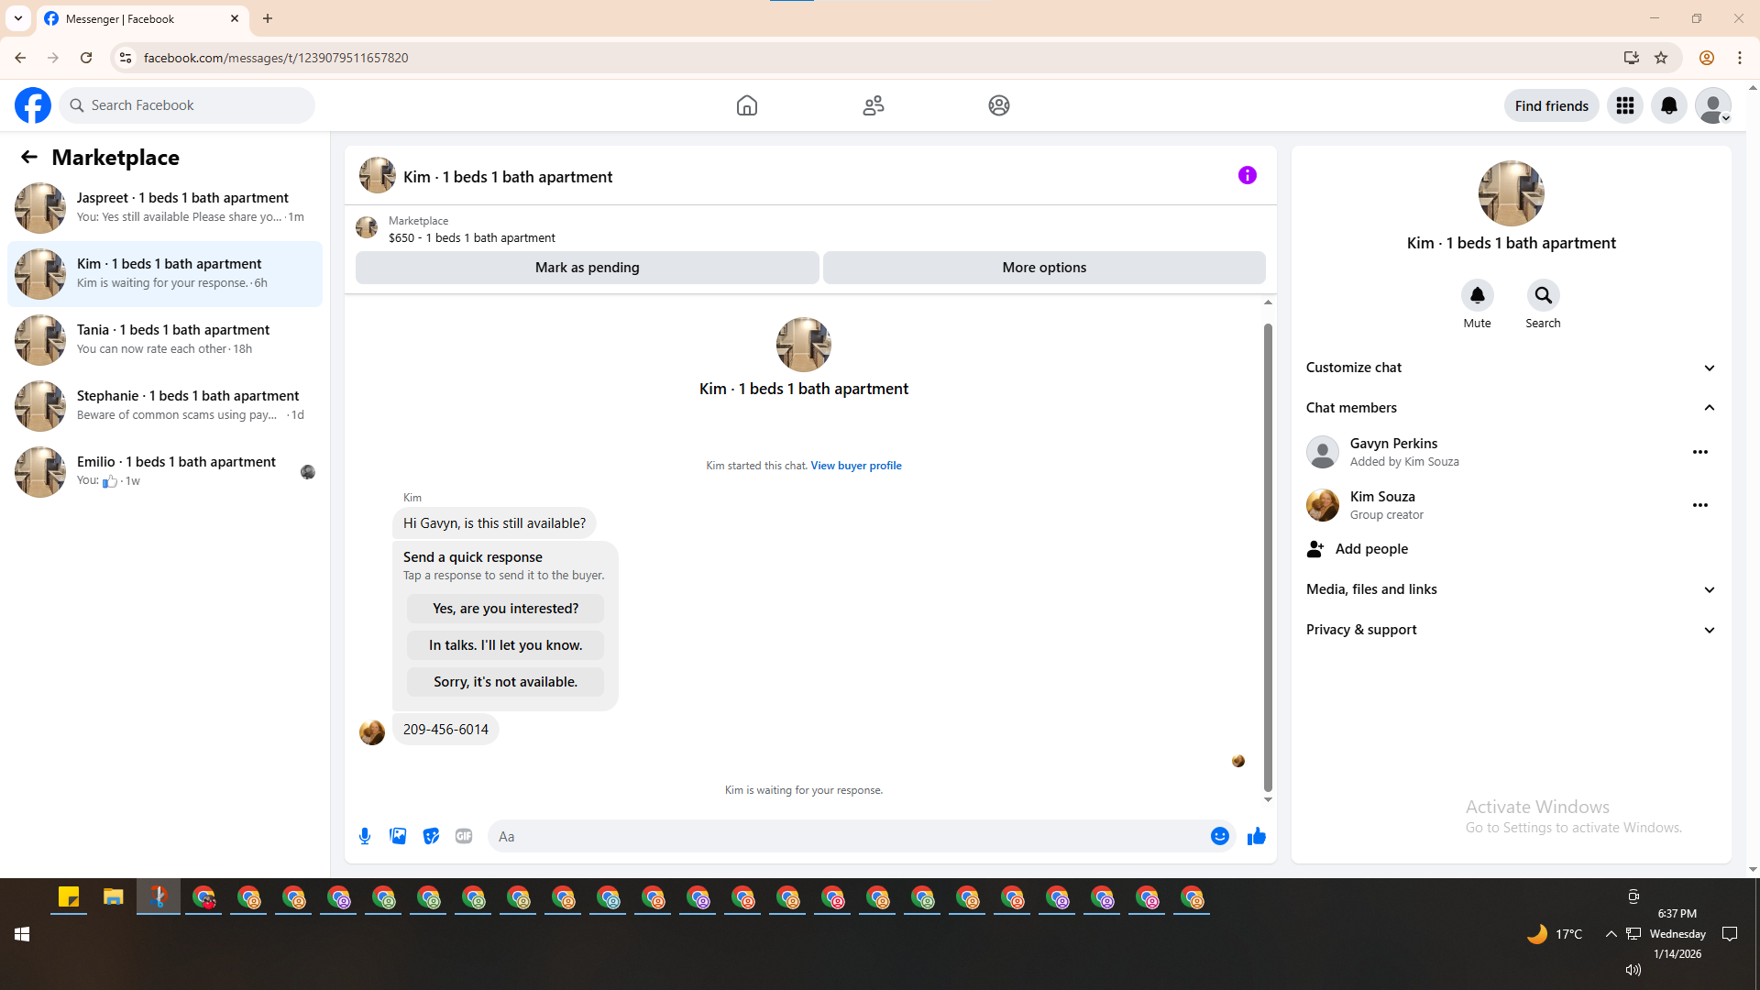Send a thumbs-up like
1760x990 pixels.
1256,836
